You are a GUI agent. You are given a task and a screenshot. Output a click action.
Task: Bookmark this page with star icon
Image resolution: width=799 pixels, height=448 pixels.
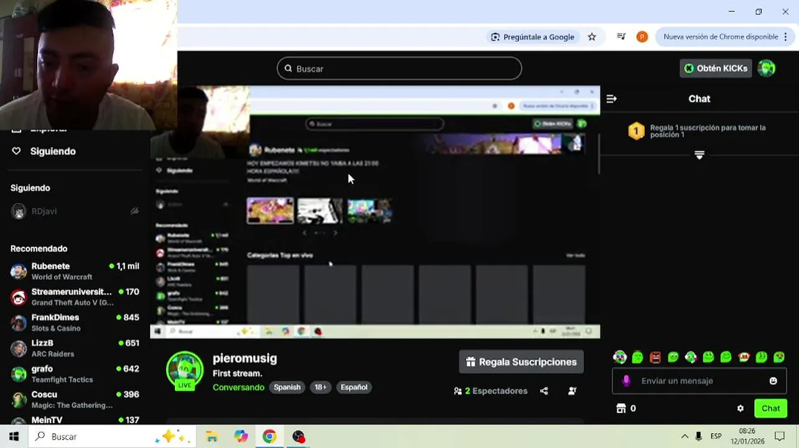pos(592,37)
